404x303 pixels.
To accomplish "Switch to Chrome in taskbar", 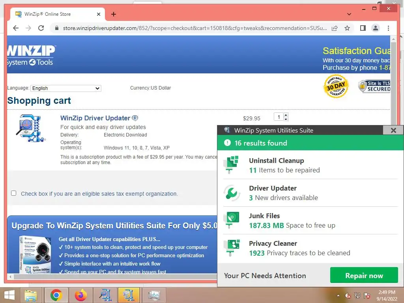I will point(56,295).
